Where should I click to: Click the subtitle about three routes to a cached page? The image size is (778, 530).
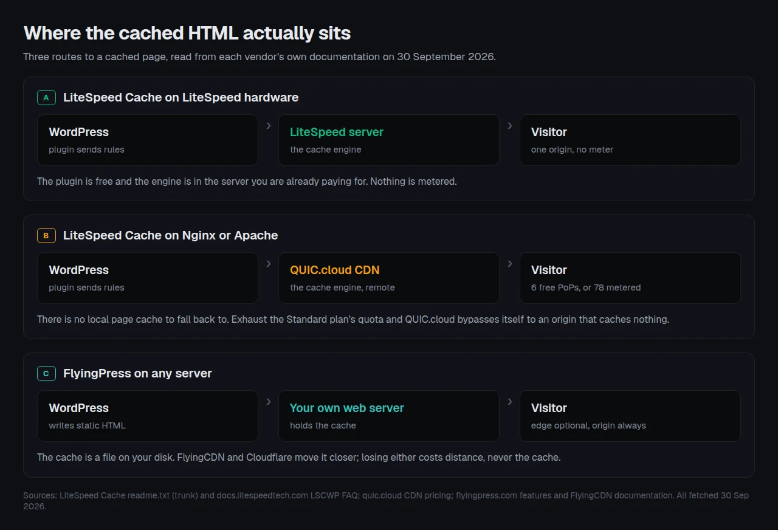(x=260, y=57)
